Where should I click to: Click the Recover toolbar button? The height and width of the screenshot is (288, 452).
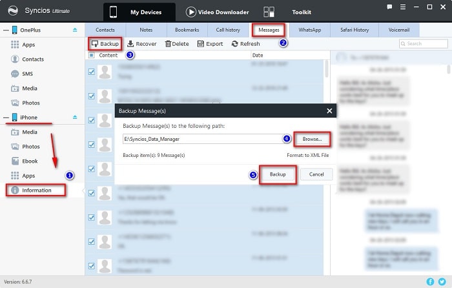(142, 44)
